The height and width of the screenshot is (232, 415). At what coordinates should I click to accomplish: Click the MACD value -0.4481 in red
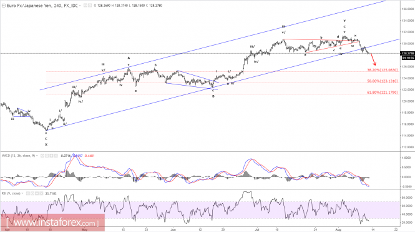(89, 156)
